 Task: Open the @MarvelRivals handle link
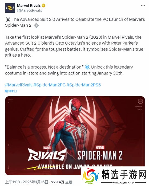point(30,10)
